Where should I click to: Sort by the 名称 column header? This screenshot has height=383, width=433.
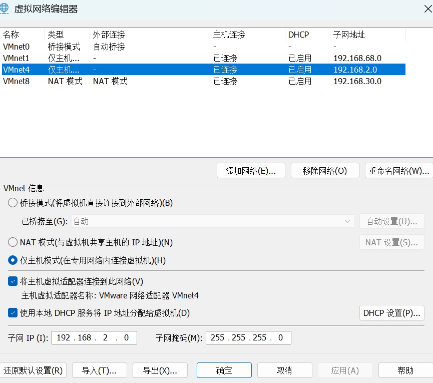click(x=23, y=35)
